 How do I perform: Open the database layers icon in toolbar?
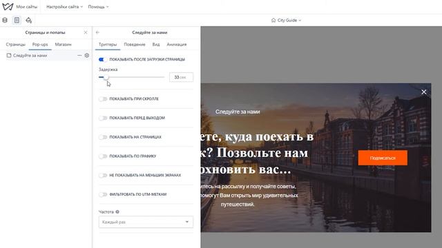(x=5, y=20)
